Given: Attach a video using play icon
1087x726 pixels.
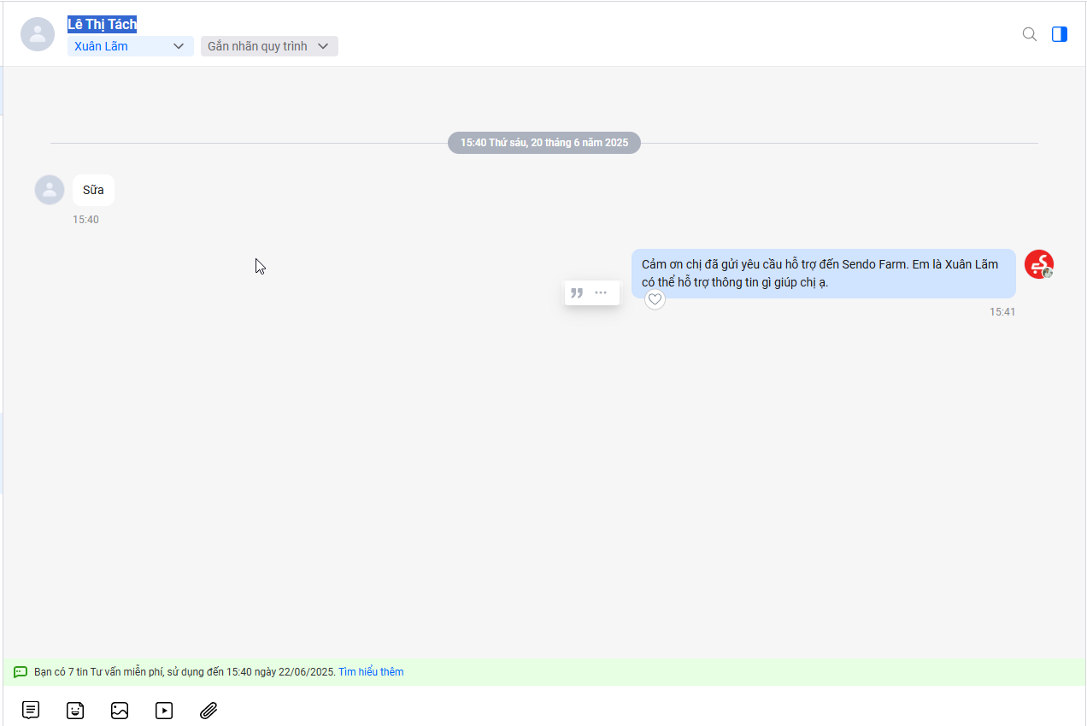Looking at the screenshot, I should click(x=164, y=710).
